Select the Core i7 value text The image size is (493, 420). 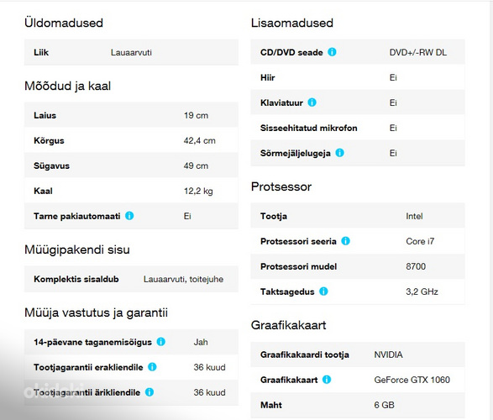point(420,241)
